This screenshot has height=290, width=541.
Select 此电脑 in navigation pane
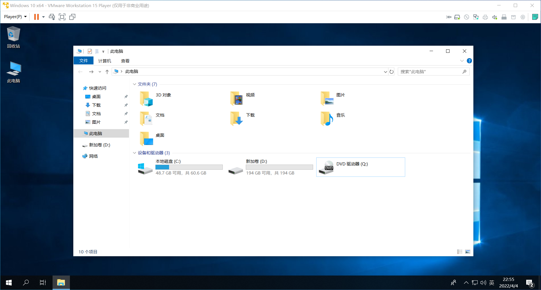coord(101,133)
